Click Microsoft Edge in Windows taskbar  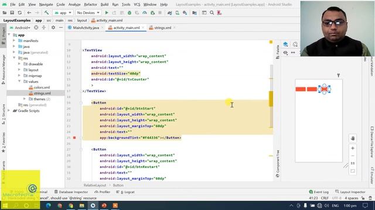point(48,205)
